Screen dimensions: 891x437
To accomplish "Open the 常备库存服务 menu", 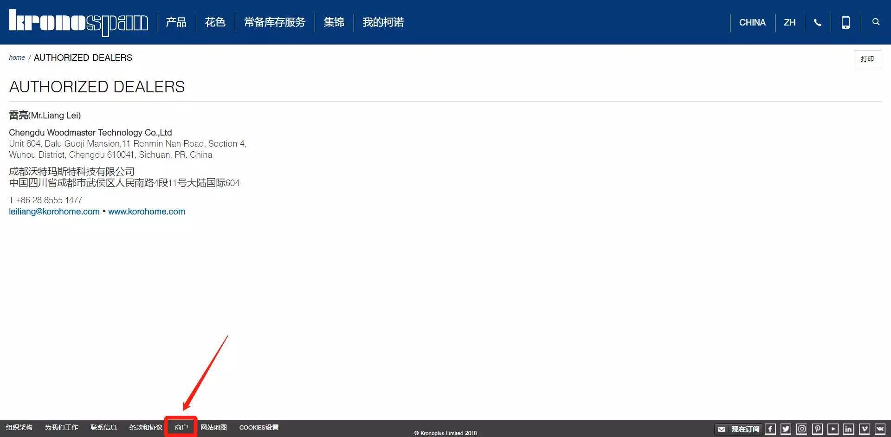I will coord(275,22).
